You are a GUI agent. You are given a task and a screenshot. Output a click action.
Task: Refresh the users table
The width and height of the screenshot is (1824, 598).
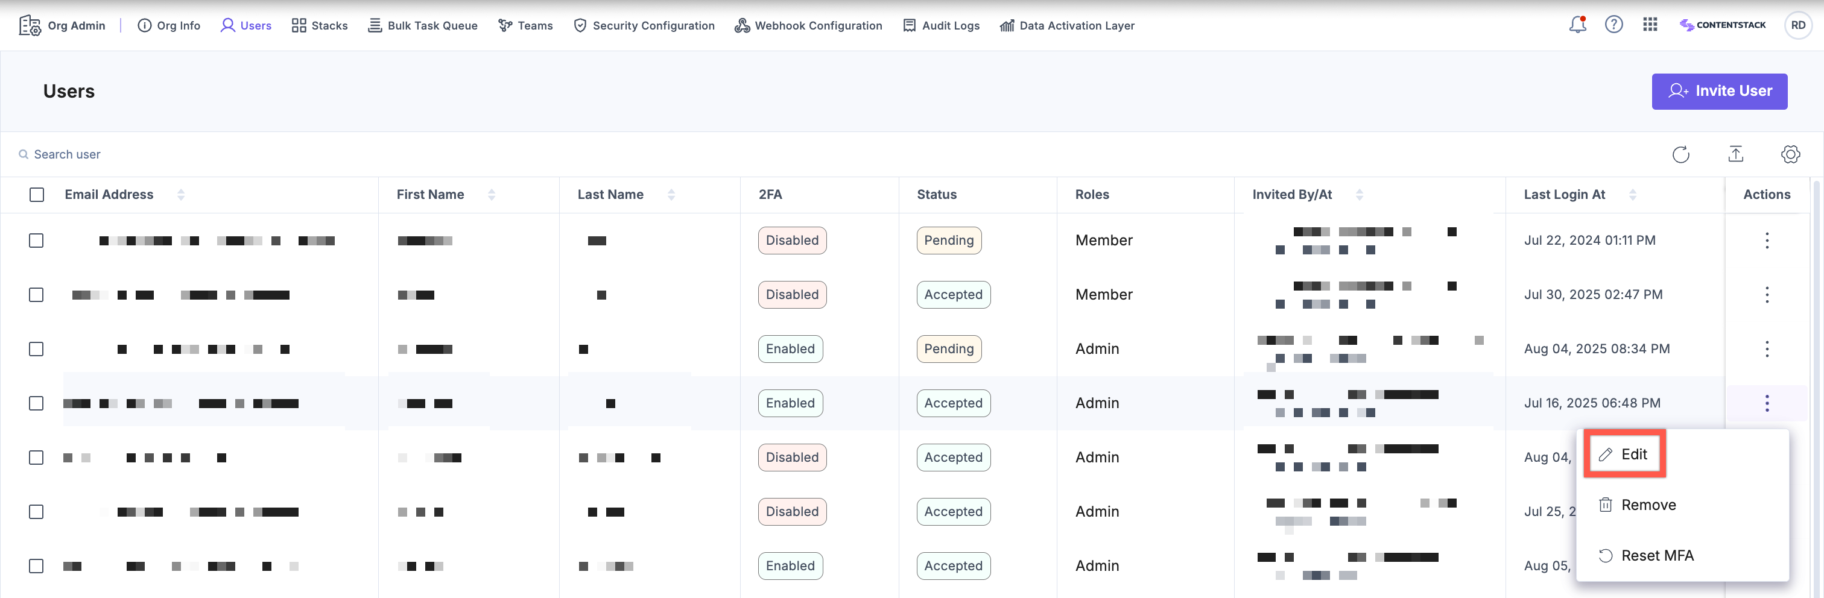1680,154
